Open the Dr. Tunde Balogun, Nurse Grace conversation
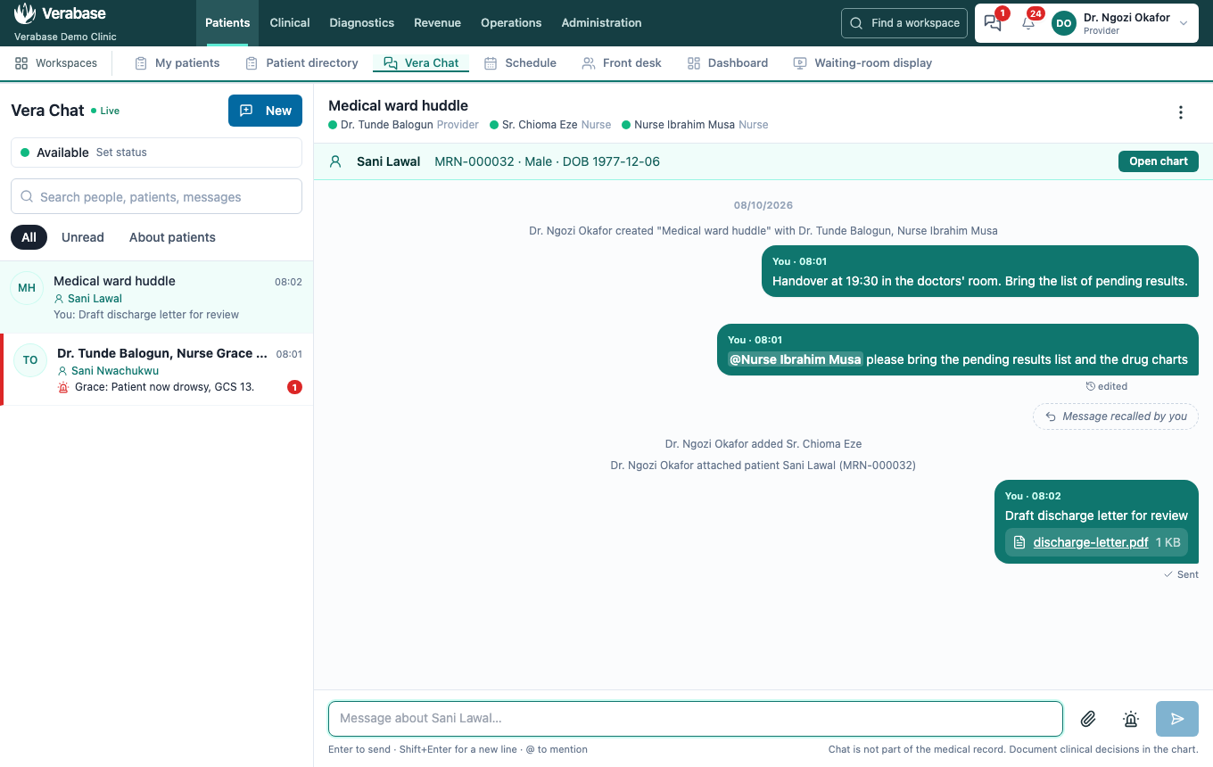The image size is (1213, 767). point(156,370)
